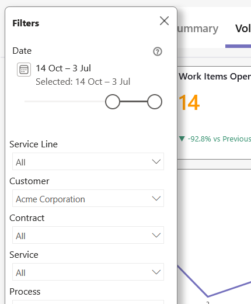Click the -92.8% vs Previous indicator
This screenshot has width=251, height=304.
219,139
